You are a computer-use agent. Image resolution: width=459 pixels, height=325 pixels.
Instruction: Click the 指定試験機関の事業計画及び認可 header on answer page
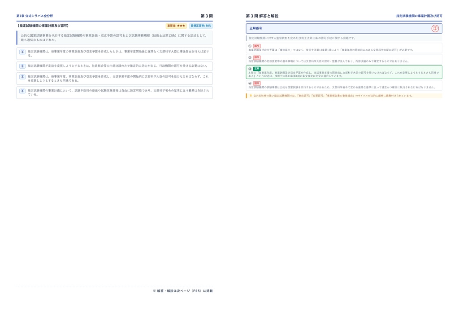419,16
